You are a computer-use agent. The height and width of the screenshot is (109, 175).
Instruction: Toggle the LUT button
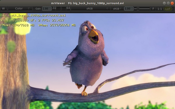pyautogui.click(x=168, y=9)
